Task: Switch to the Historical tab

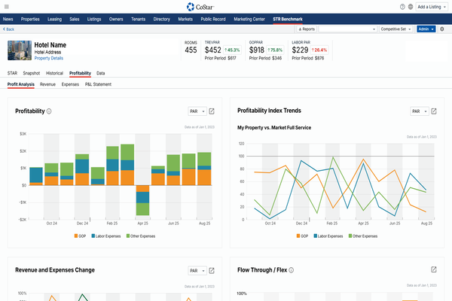Action: click(54, 73)
